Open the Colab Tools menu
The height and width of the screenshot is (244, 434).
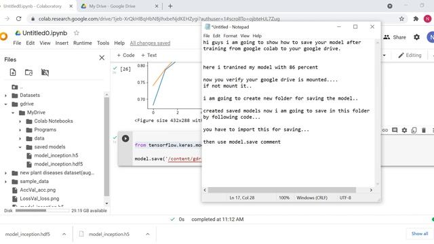(103, 43)
